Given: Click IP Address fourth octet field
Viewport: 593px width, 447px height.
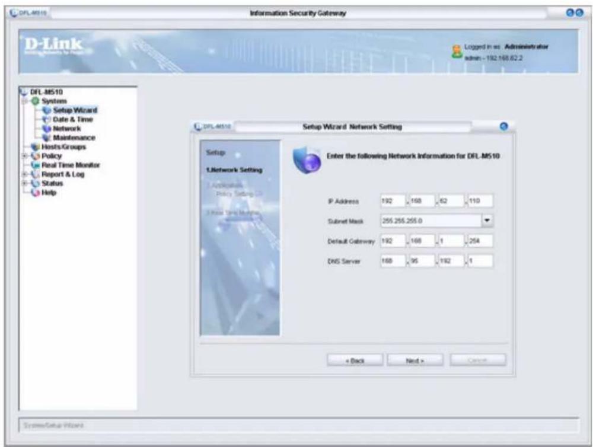Looking at the screenshot, I should click(480, 201).
